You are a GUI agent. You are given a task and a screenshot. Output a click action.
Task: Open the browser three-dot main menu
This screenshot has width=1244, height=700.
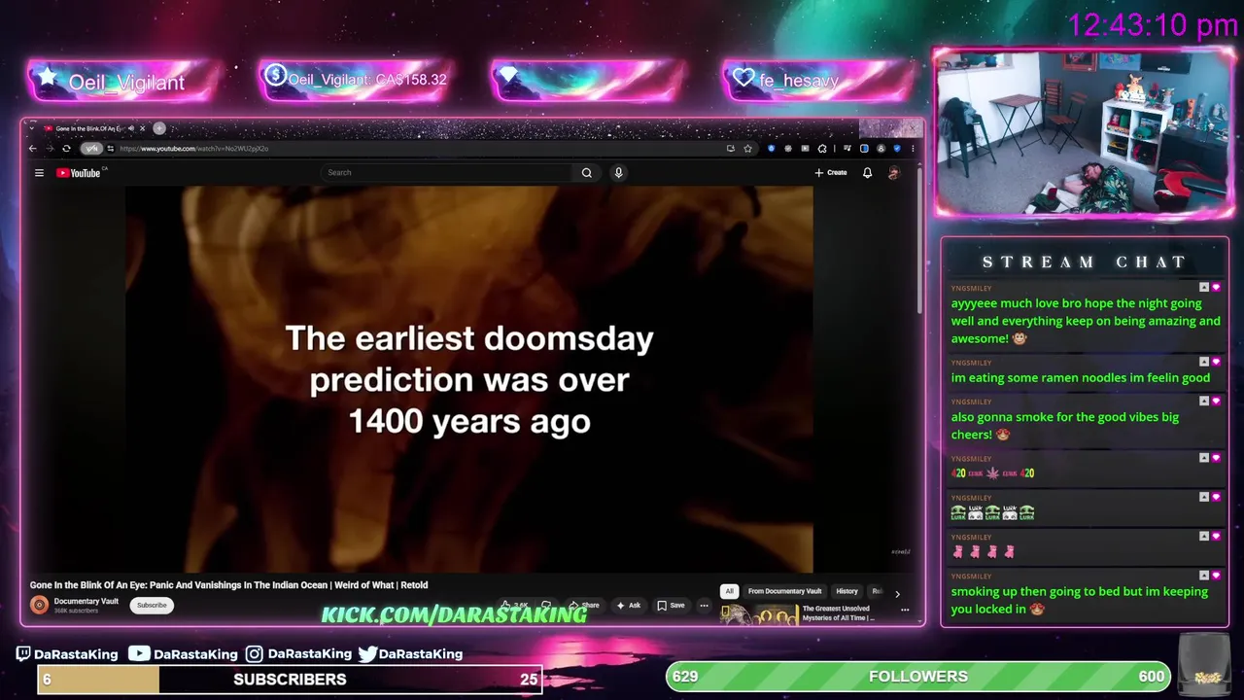coord(912,149)
